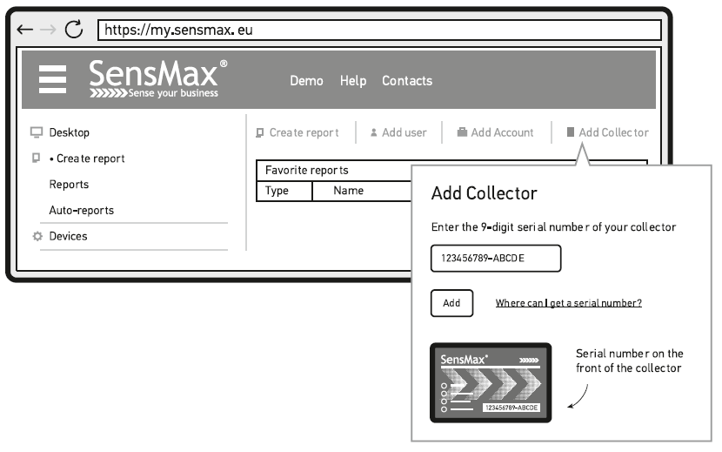Open the hamburger menu icon

52,79
